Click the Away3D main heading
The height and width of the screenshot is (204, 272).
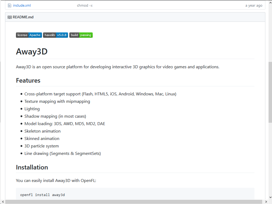[x=32, y=51]
